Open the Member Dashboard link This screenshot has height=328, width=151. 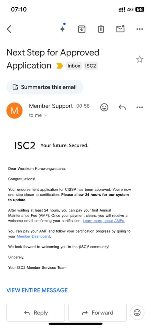pyautogui.click(x=34, y=236)
